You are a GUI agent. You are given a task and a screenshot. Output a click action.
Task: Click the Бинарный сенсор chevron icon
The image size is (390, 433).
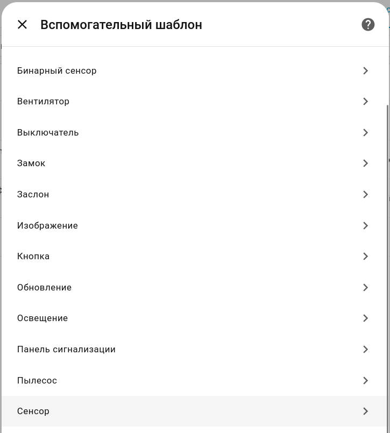point(365,70)
